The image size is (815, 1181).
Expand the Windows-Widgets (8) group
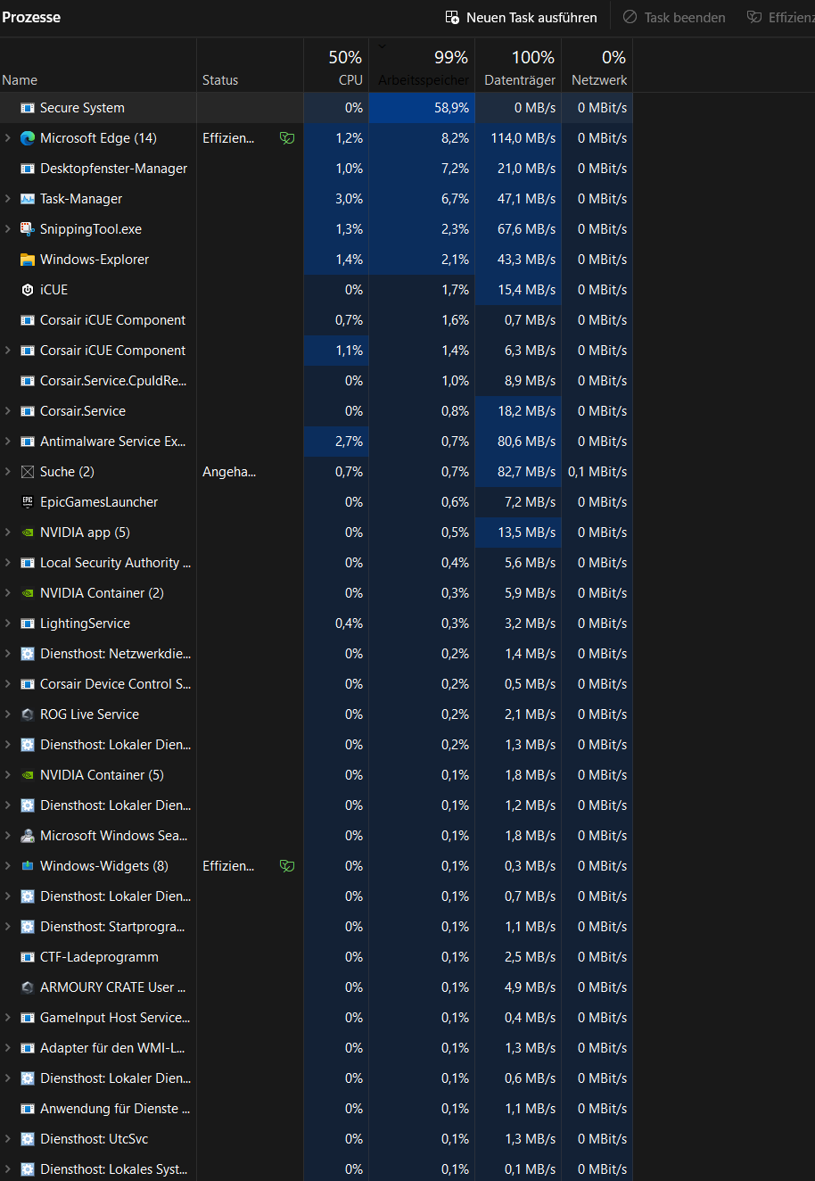tap(8, 866)
